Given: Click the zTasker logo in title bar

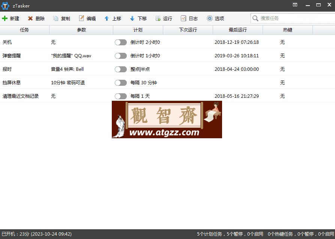Looking at the screenshot, I should pyautogui.click(x=5, y=6).
